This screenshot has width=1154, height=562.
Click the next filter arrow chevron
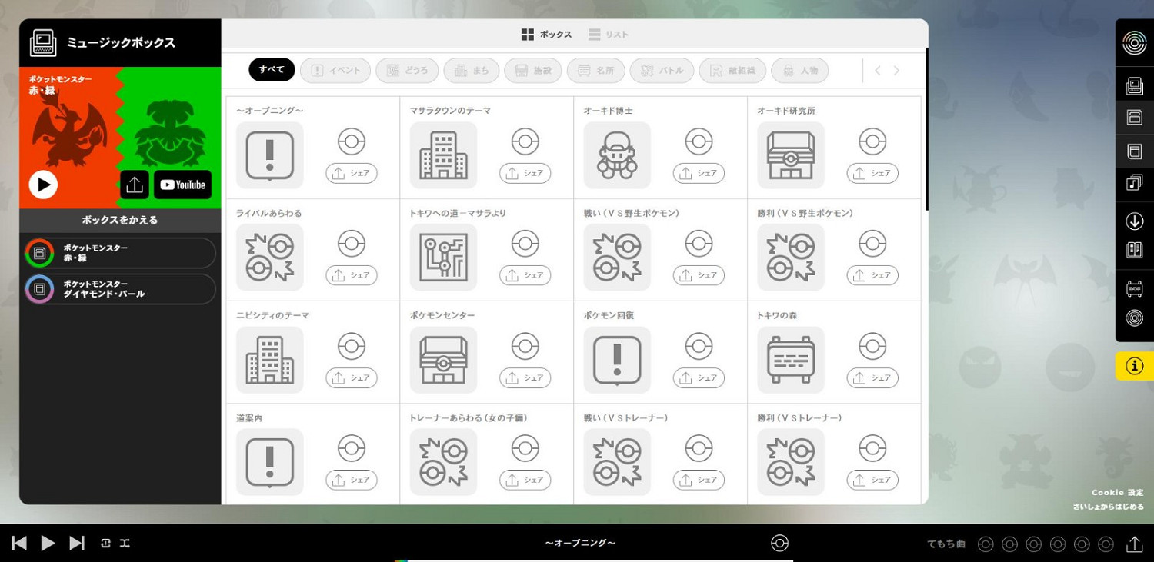click(x=896, y=71)
